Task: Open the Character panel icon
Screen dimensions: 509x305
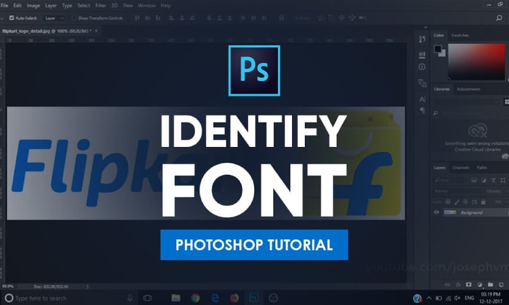Action: tap(422, 99)
